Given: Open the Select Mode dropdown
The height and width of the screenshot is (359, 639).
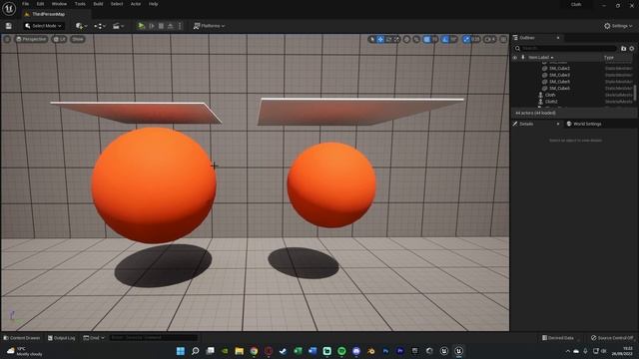Looking at the screenshot, I should click(43, 26).
